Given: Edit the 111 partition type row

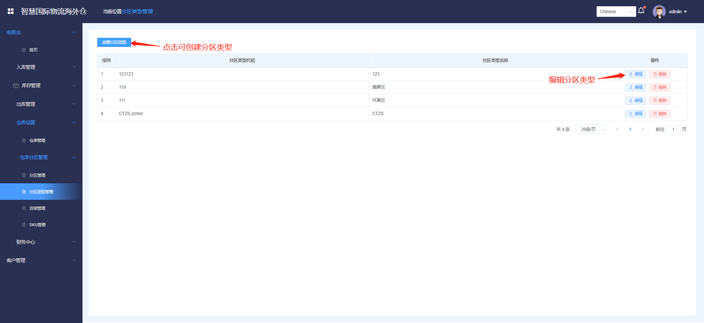Looking at the screenshot, I should click(635, 100).
